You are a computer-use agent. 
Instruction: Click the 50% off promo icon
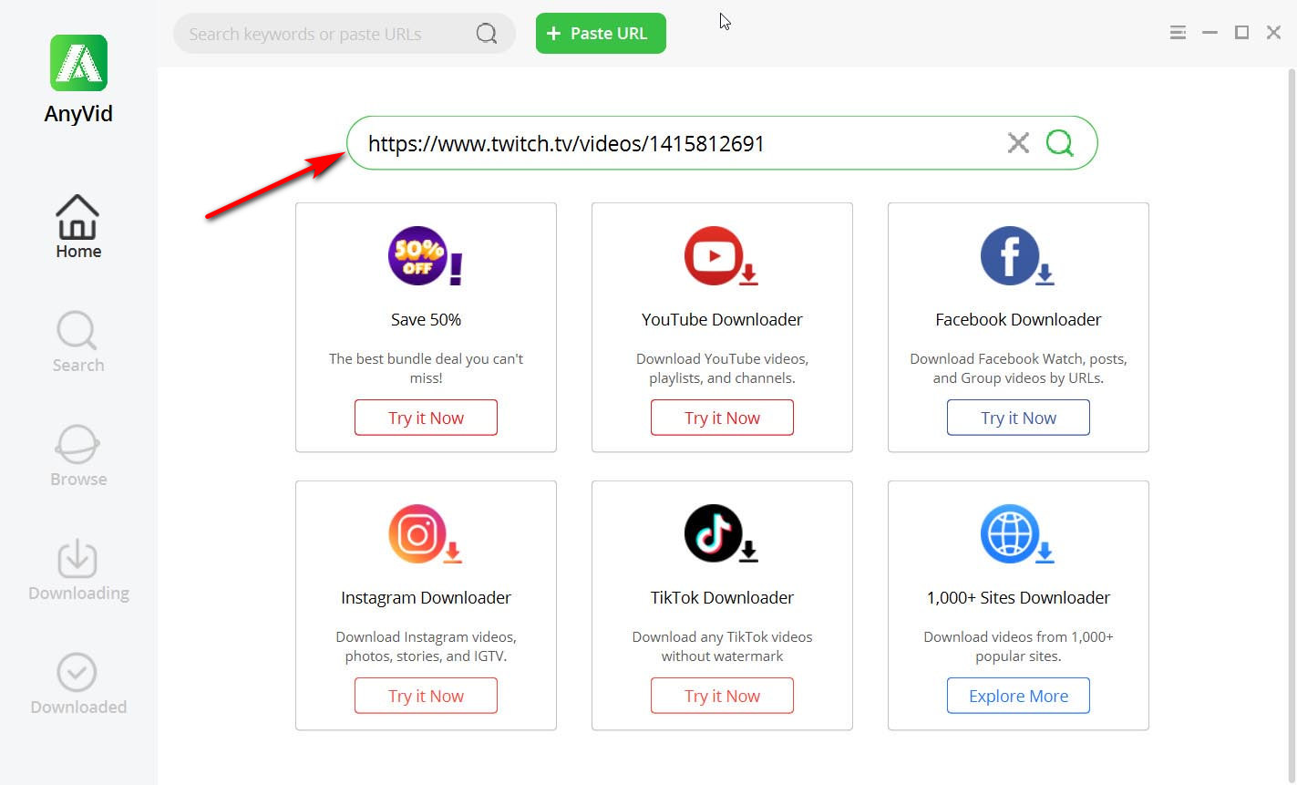[x=419, y=256]
